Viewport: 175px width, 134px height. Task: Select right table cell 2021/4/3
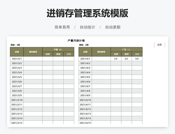[x=85, y=68]
